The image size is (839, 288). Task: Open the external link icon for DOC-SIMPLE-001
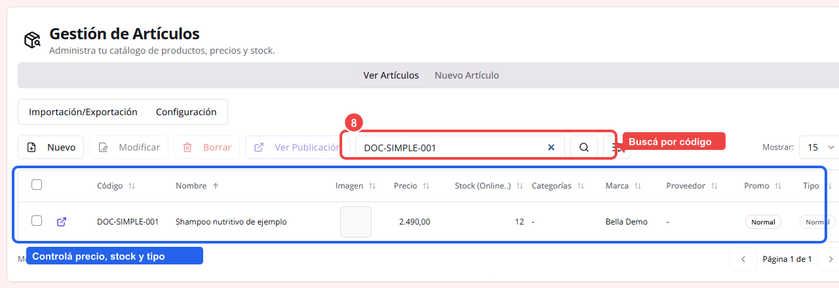coord(62,222)
